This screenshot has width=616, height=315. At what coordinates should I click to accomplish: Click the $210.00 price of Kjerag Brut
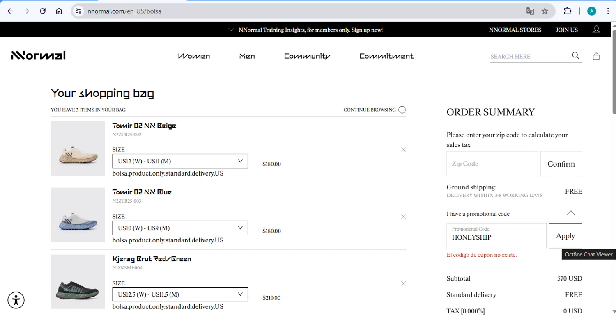(272, 298)
